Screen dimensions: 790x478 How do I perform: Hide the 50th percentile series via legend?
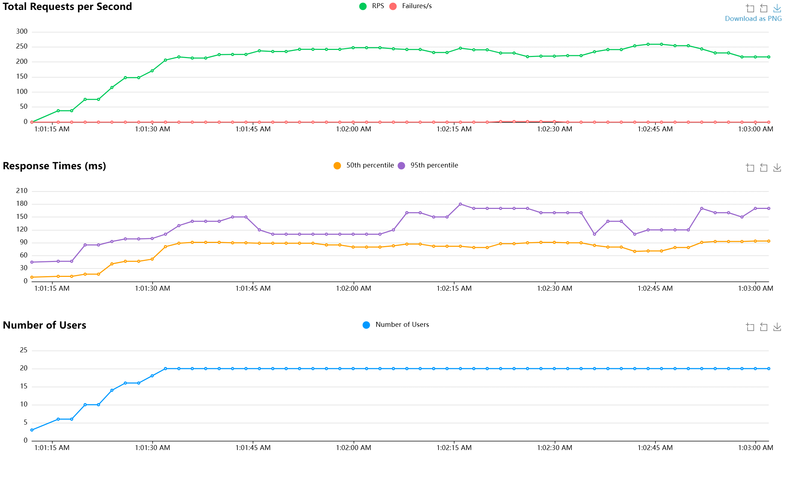(370, 165)
